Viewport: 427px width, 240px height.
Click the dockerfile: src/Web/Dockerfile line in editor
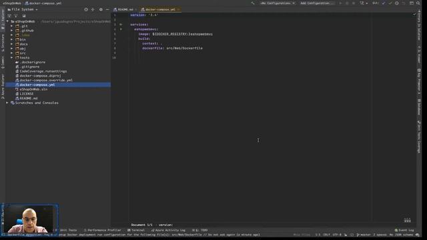coord(172,48)
